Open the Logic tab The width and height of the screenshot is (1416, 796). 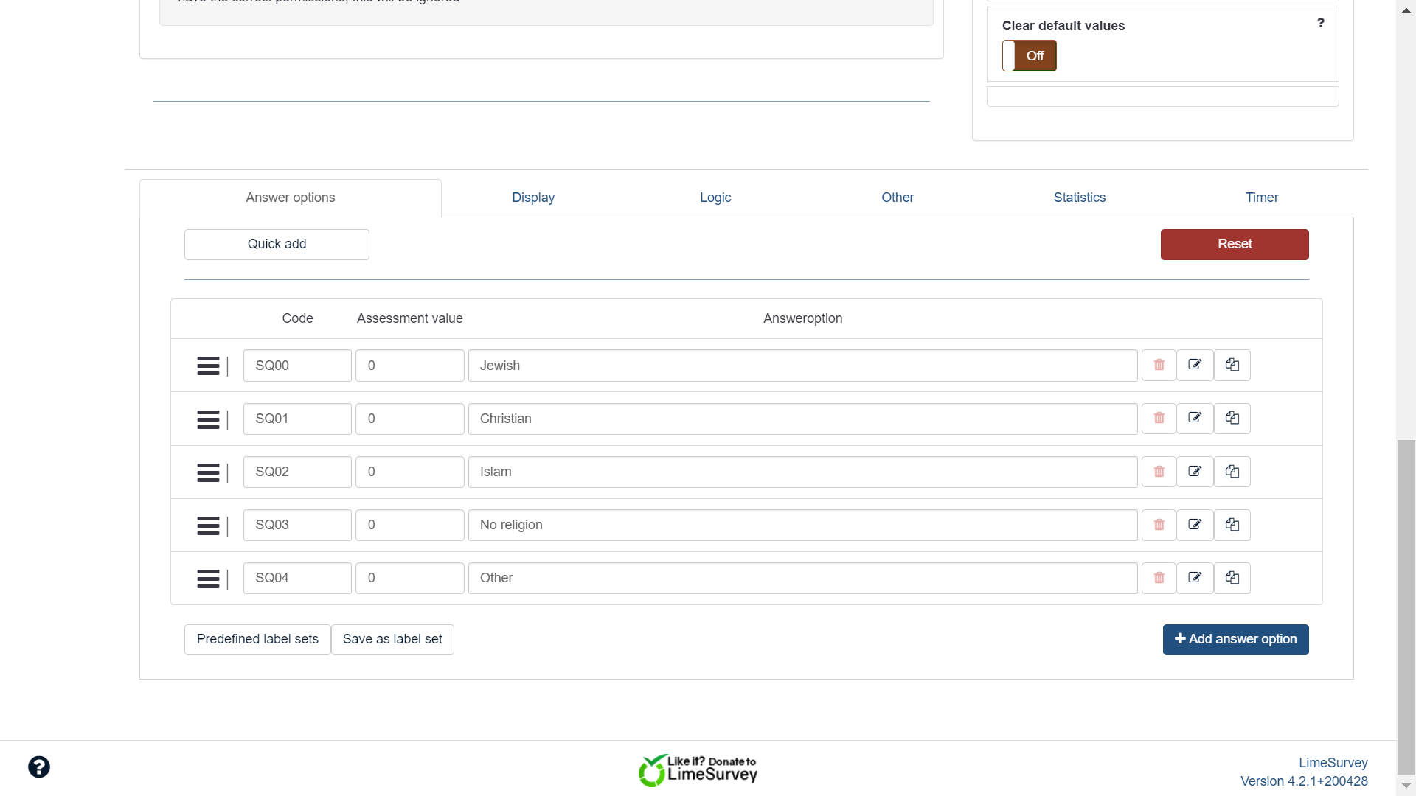click(x=715, y=198)
